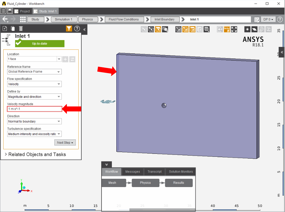Open Direction Normal to boundary dropdown
Image resolution: width=285 pixels, height=212 pixels.
[34, 121]
